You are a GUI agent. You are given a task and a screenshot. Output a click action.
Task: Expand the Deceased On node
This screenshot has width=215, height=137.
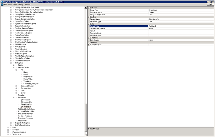pyautogui.click(x=16, y=88)
